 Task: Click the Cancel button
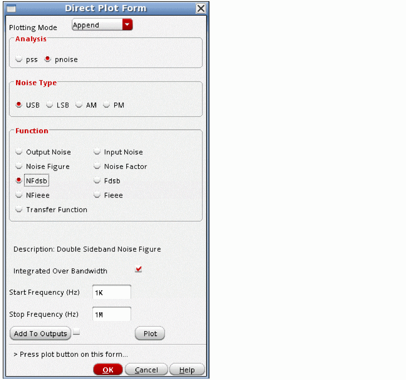point(146,370)
